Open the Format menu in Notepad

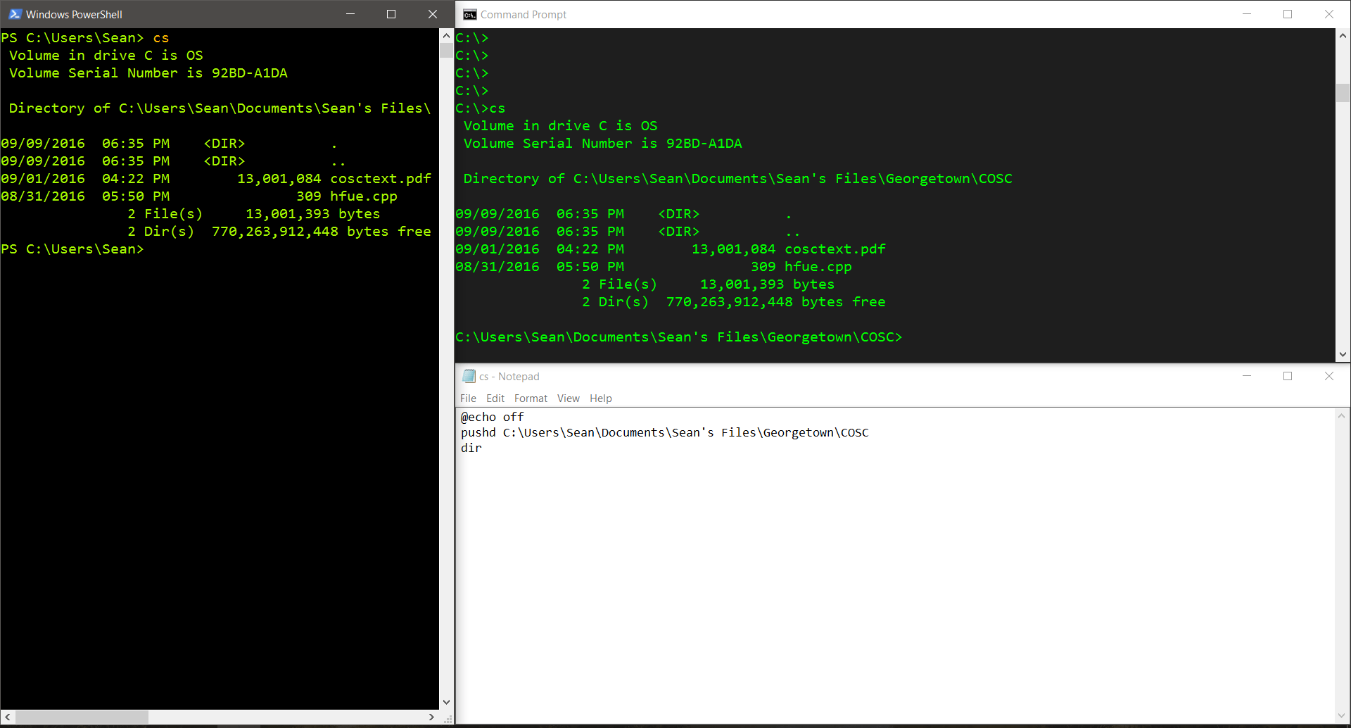coord(531,398)
